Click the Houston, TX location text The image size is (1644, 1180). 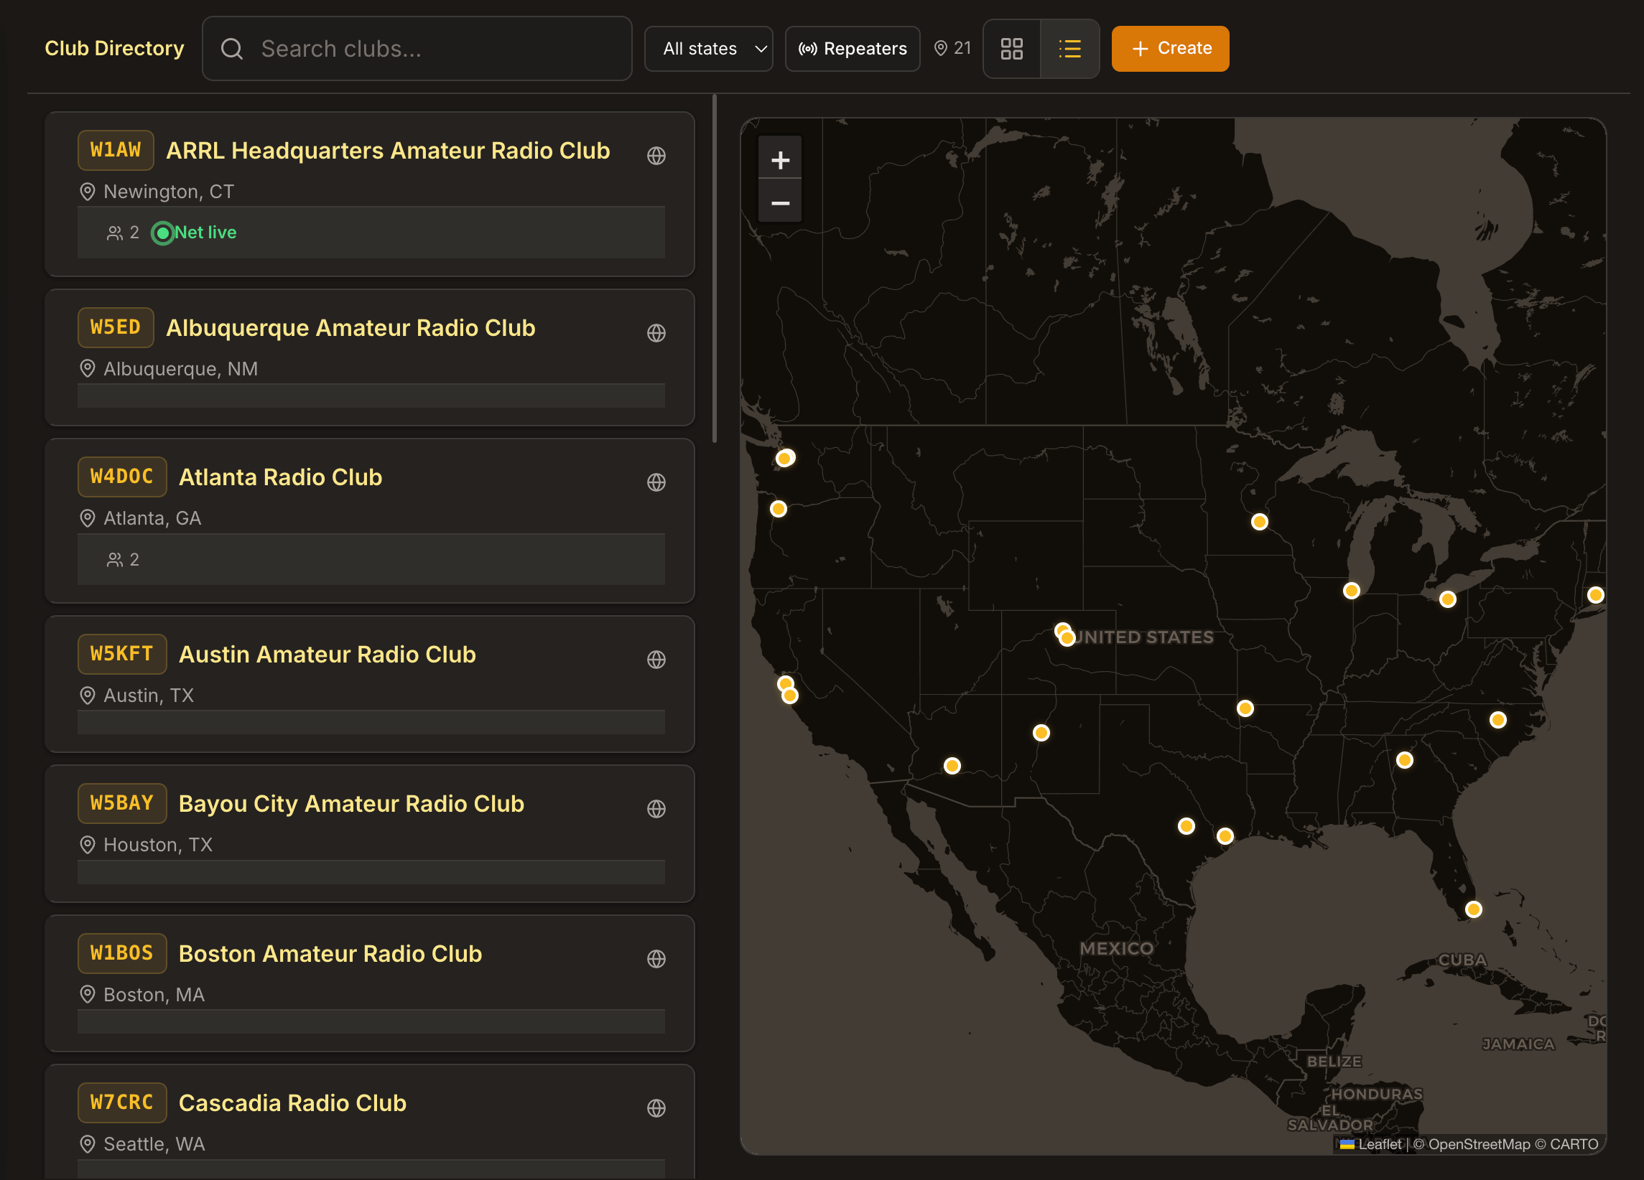[158, 846]
